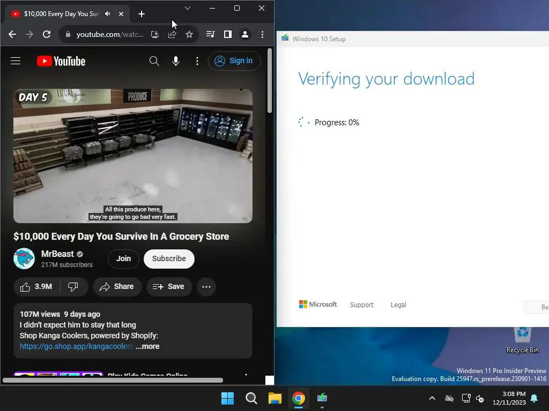Viewport: 549px width, 411px height.
Task: Open Chrome media controls icon
Action: coord(210,34)
